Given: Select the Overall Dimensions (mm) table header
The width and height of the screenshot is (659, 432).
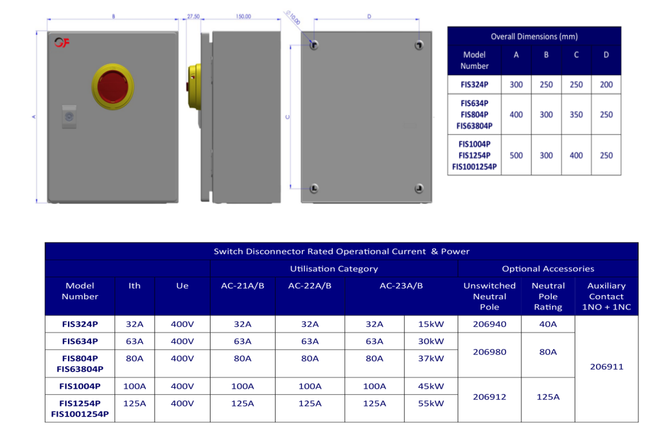Looking at the screenshot, I should (x=534, y=37).
